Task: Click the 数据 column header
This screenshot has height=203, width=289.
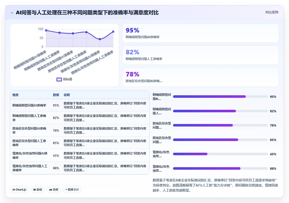Action: pyautogui.click(x=56, y=95)
